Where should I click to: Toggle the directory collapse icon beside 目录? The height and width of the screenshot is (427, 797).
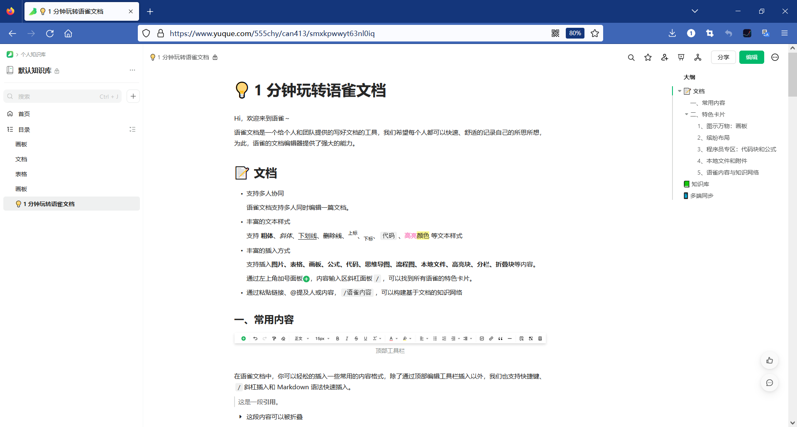click(x=132, y=129)
